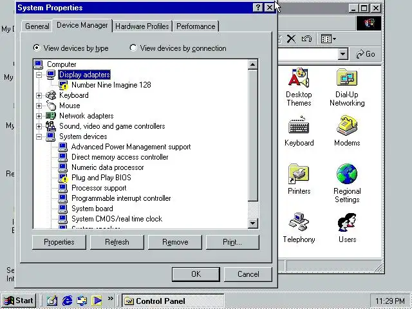Click the Control Panel taskbar button
The image size is (412, 309).
pyautogui.click(x=173, y=301)
